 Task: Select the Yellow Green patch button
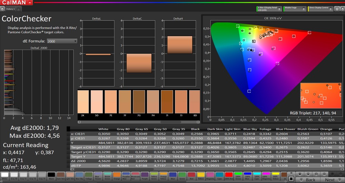pyautogui.click(x=154, y=176)
